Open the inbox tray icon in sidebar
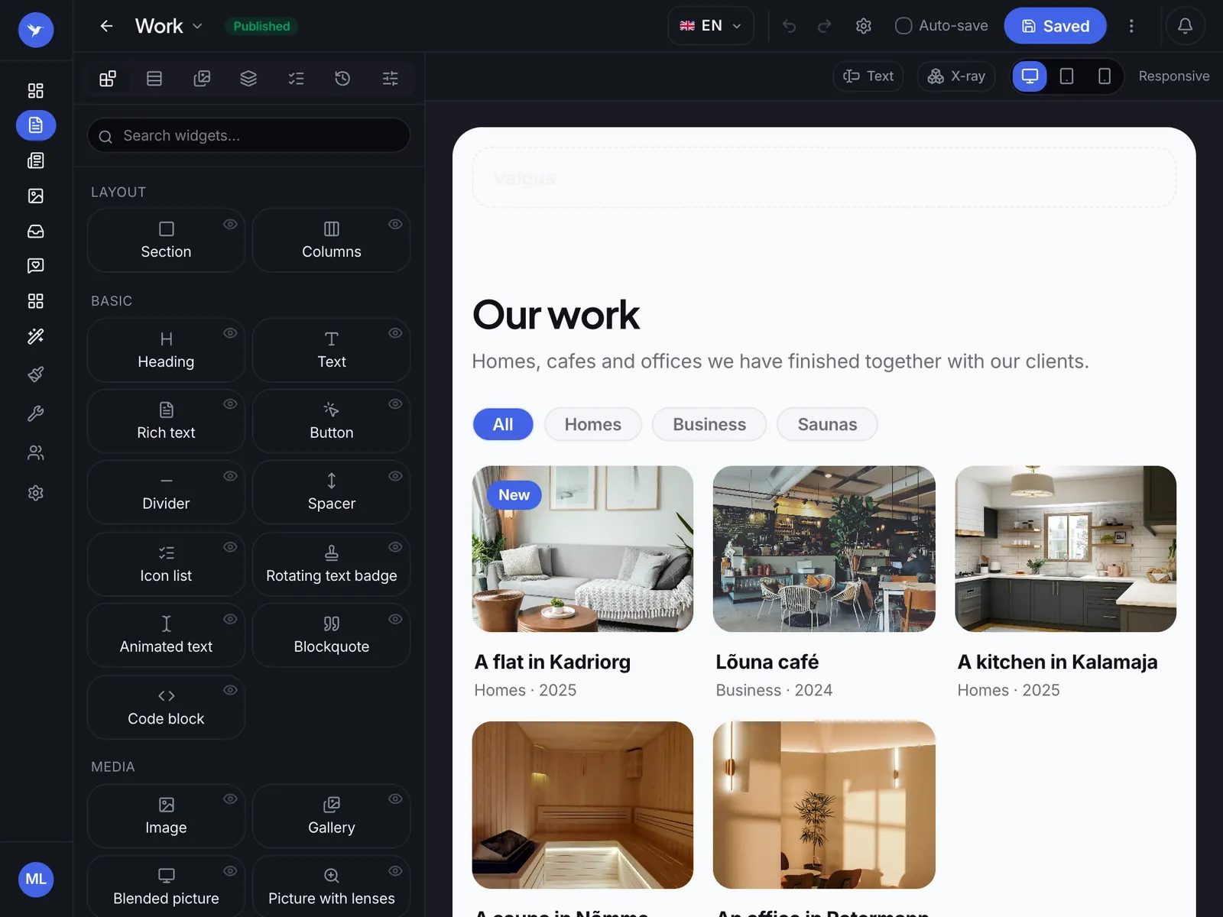1223x917 pixels. coord(36,231)
